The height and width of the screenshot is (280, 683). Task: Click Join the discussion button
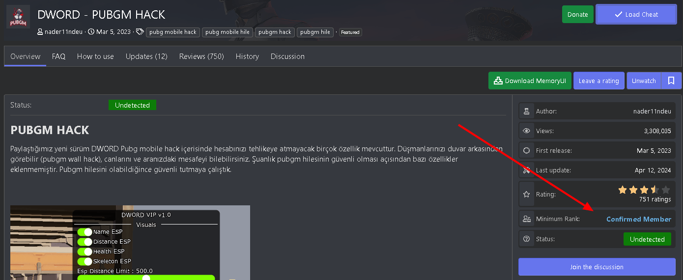coord(597,267)
